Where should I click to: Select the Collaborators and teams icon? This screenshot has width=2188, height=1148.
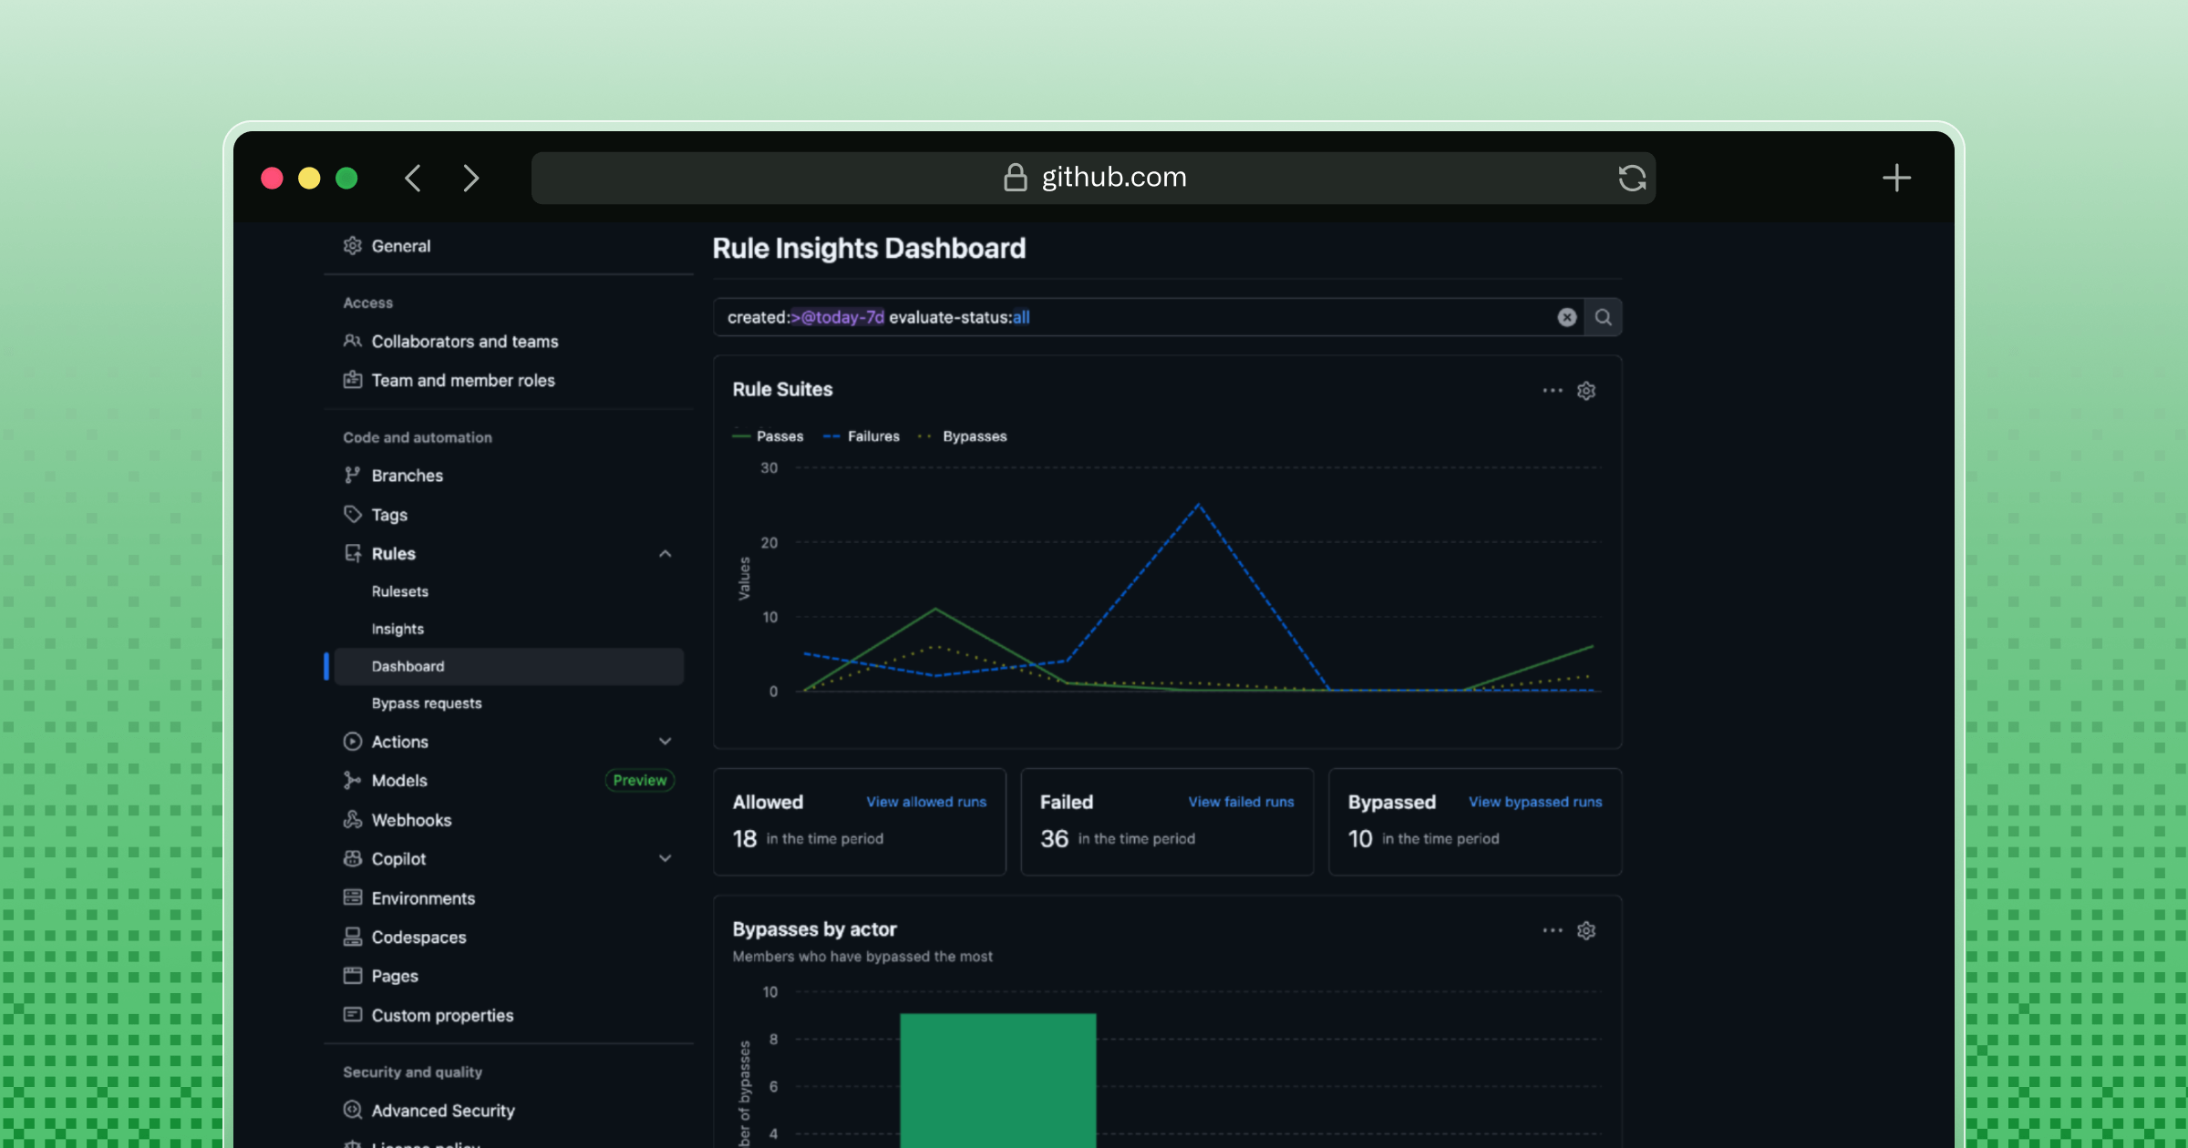[352, 341]
